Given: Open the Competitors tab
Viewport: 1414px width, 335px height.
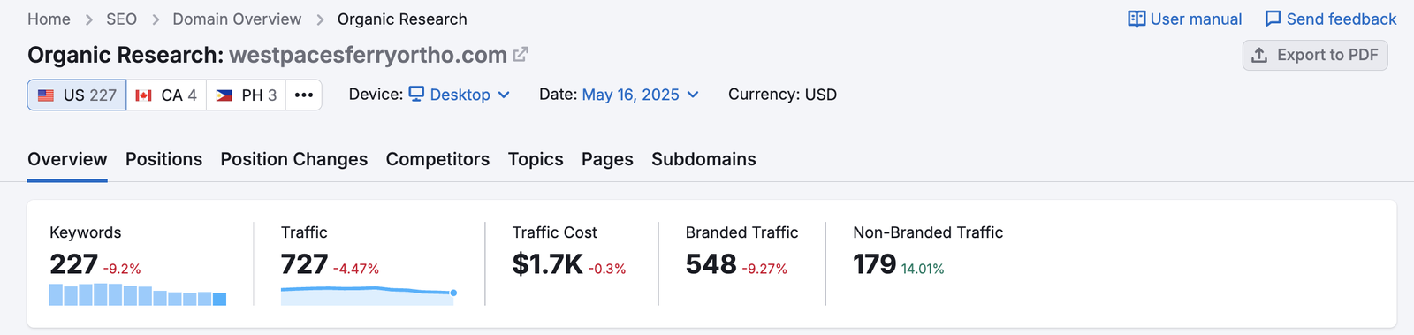Looking at the screenshot, I should click(437, 159).
